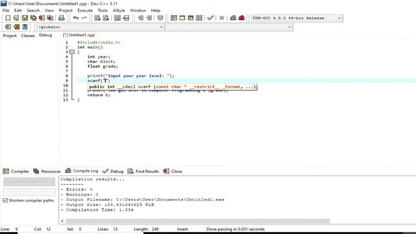This screenshot has height=234, width=416.
Task: Toggle the Shorten compiler paths checkbox
Action: pos(5,200)
